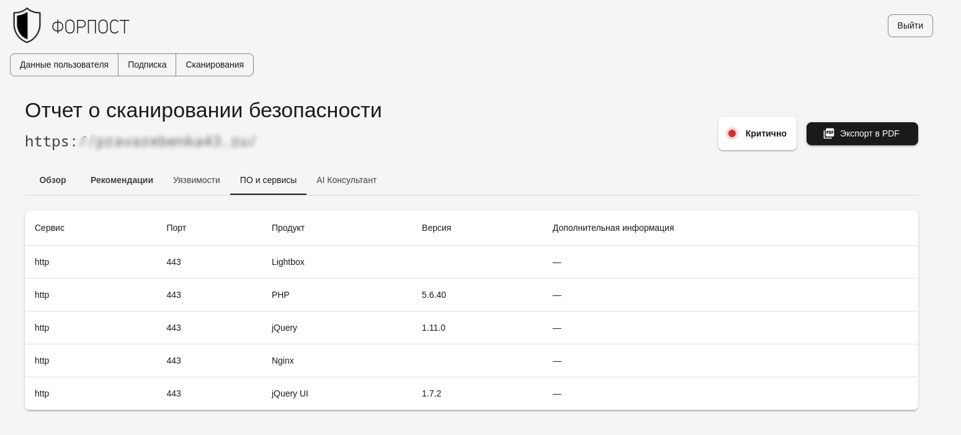Select the ПО и сервисы tab
The height and width of the screenshot is (435, 961).
(268, 180)
